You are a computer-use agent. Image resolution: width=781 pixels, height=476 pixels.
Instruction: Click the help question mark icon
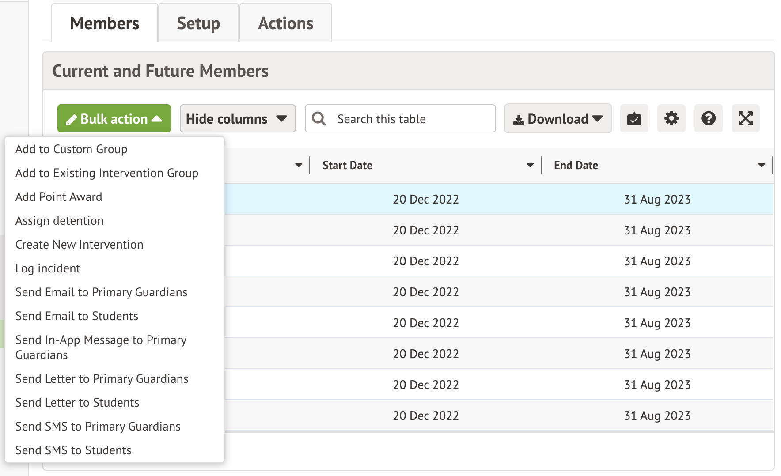pos(708,118)
